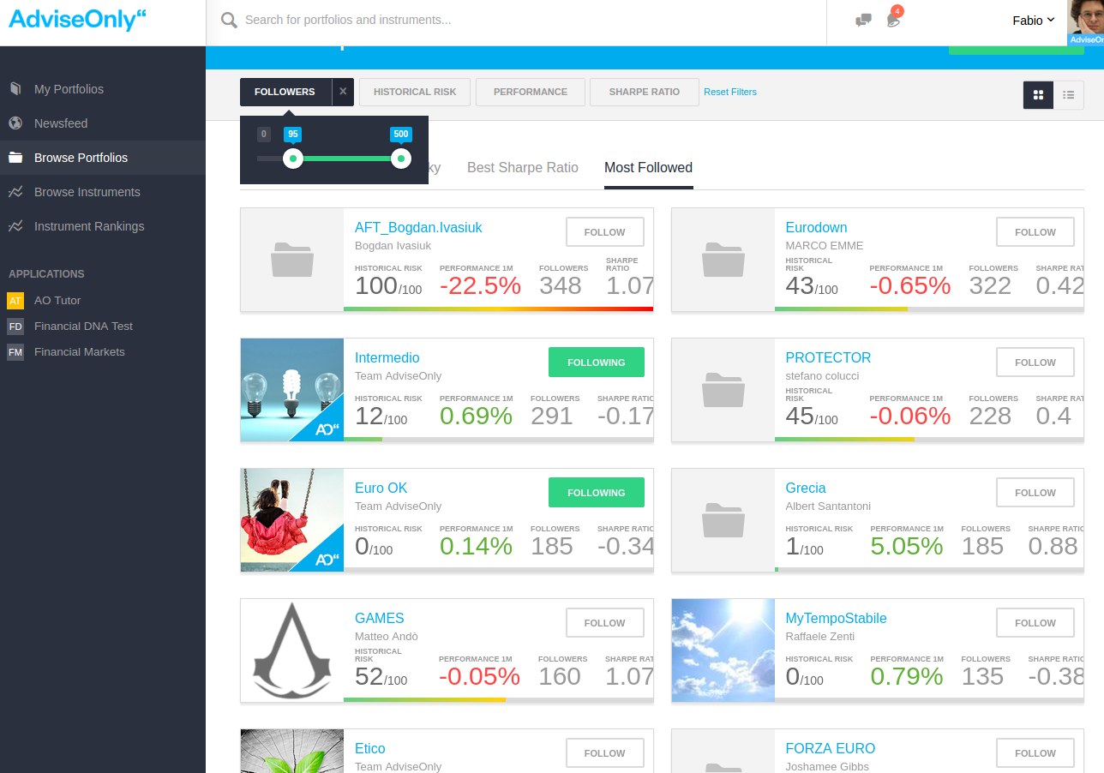Open the Performance filter

[531, 92]
